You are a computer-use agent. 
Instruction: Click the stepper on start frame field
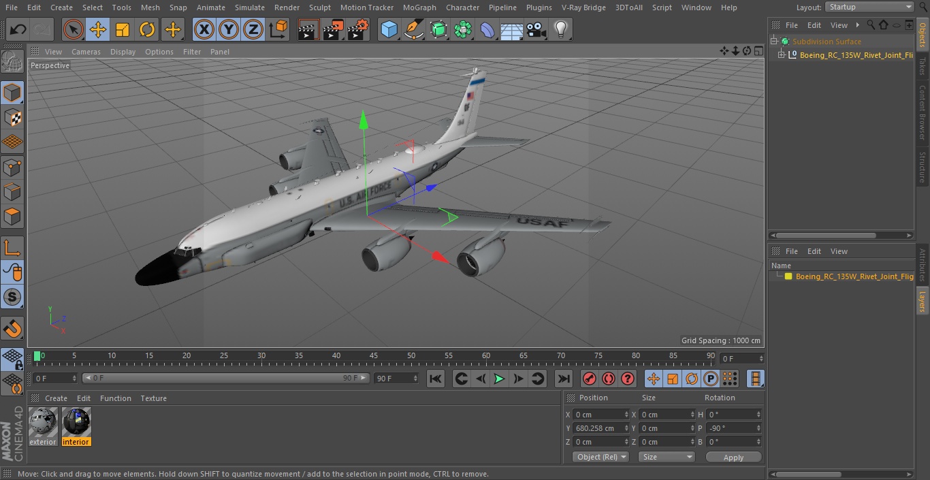(x=74, y=378)
